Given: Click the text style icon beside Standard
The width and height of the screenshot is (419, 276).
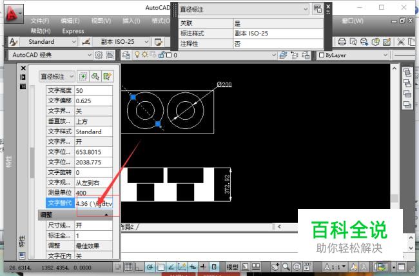Looking at the screenshot, I should point(14,42).
